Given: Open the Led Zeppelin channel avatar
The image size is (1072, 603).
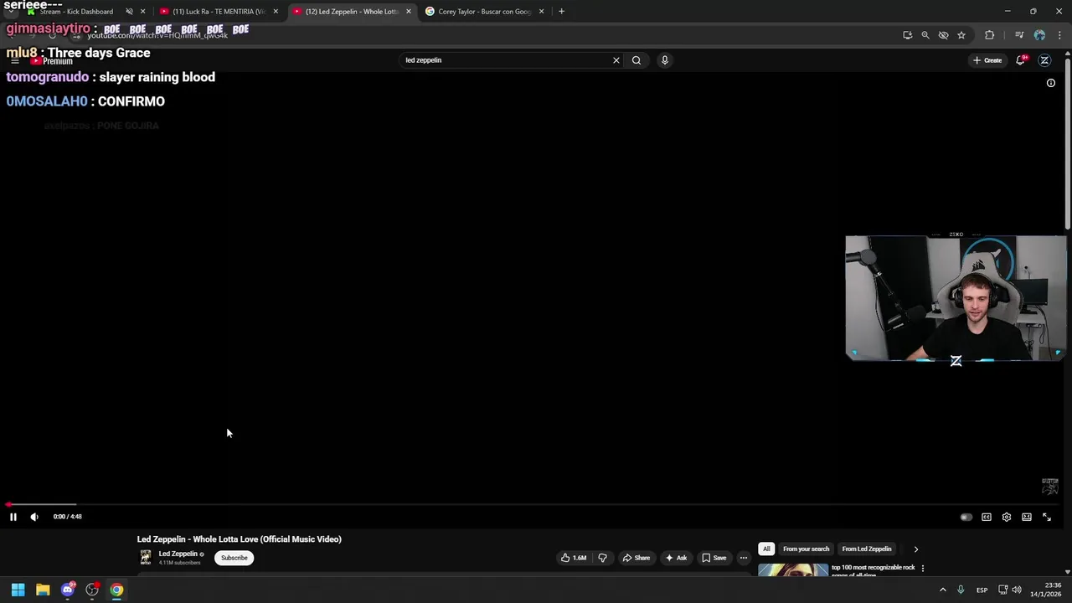Looking at the screenshot, I should pyautogui.click(x=146, y=558).
